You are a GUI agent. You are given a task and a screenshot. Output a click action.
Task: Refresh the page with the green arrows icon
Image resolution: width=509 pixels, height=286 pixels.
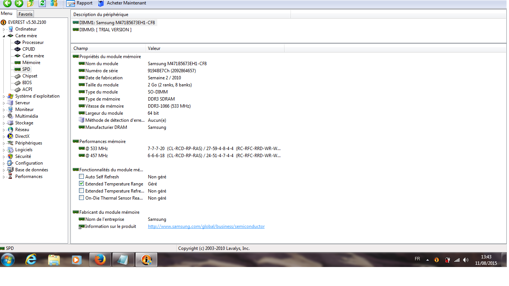pos(42,3)
